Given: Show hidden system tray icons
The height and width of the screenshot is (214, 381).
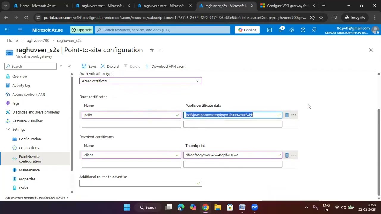Looking at the screenshot, I should coord(307,207).
